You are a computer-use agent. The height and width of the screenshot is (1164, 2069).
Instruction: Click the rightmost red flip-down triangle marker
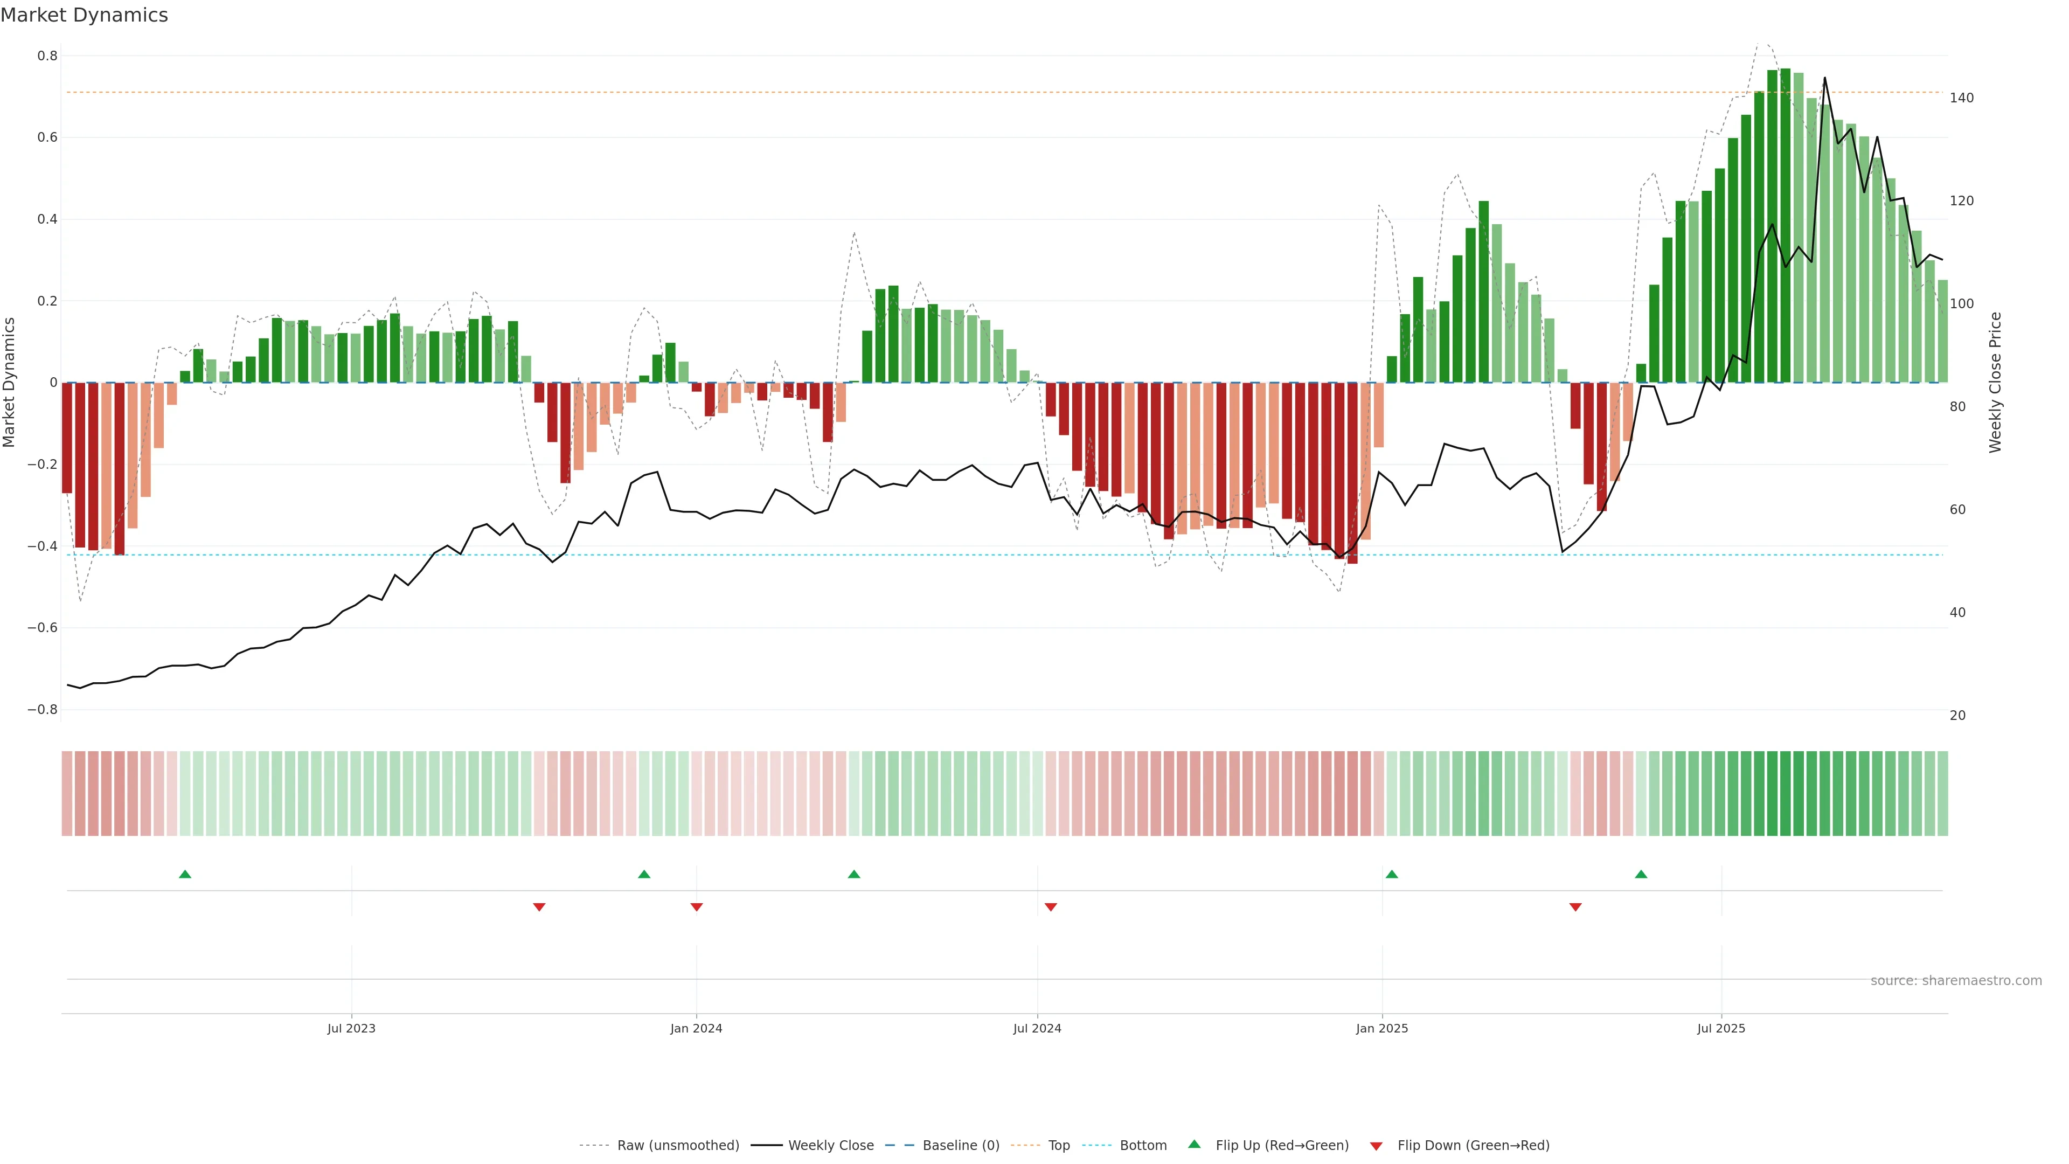point(1575,907)
